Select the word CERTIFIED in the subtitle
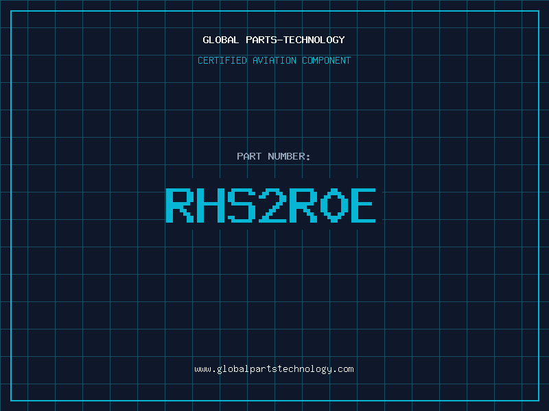This screenshot has height=411, width=549. click(222, 60)
